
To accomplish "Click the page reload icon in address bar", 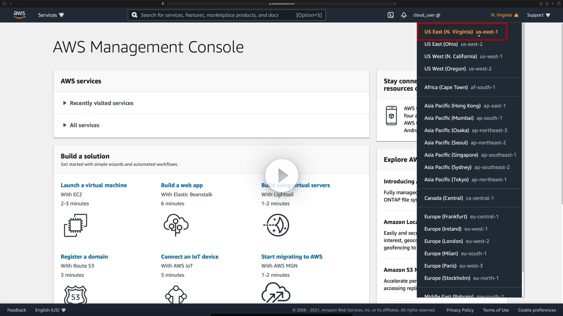I will point(395,4).
